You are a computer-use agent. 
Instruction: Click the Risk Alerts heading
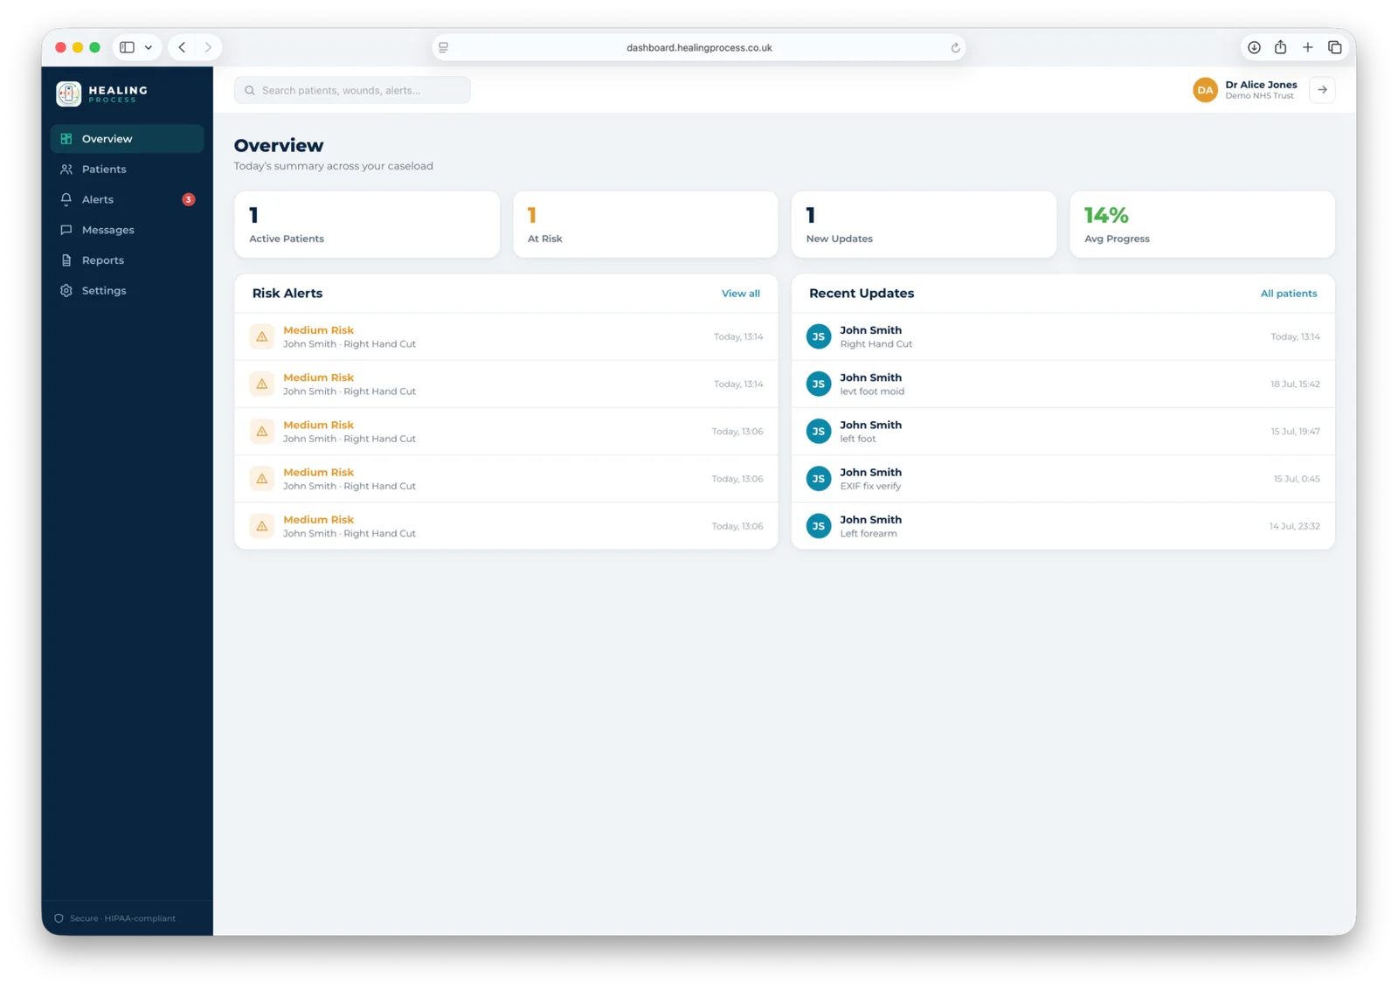pyautogui.click(x=287, y=294)
